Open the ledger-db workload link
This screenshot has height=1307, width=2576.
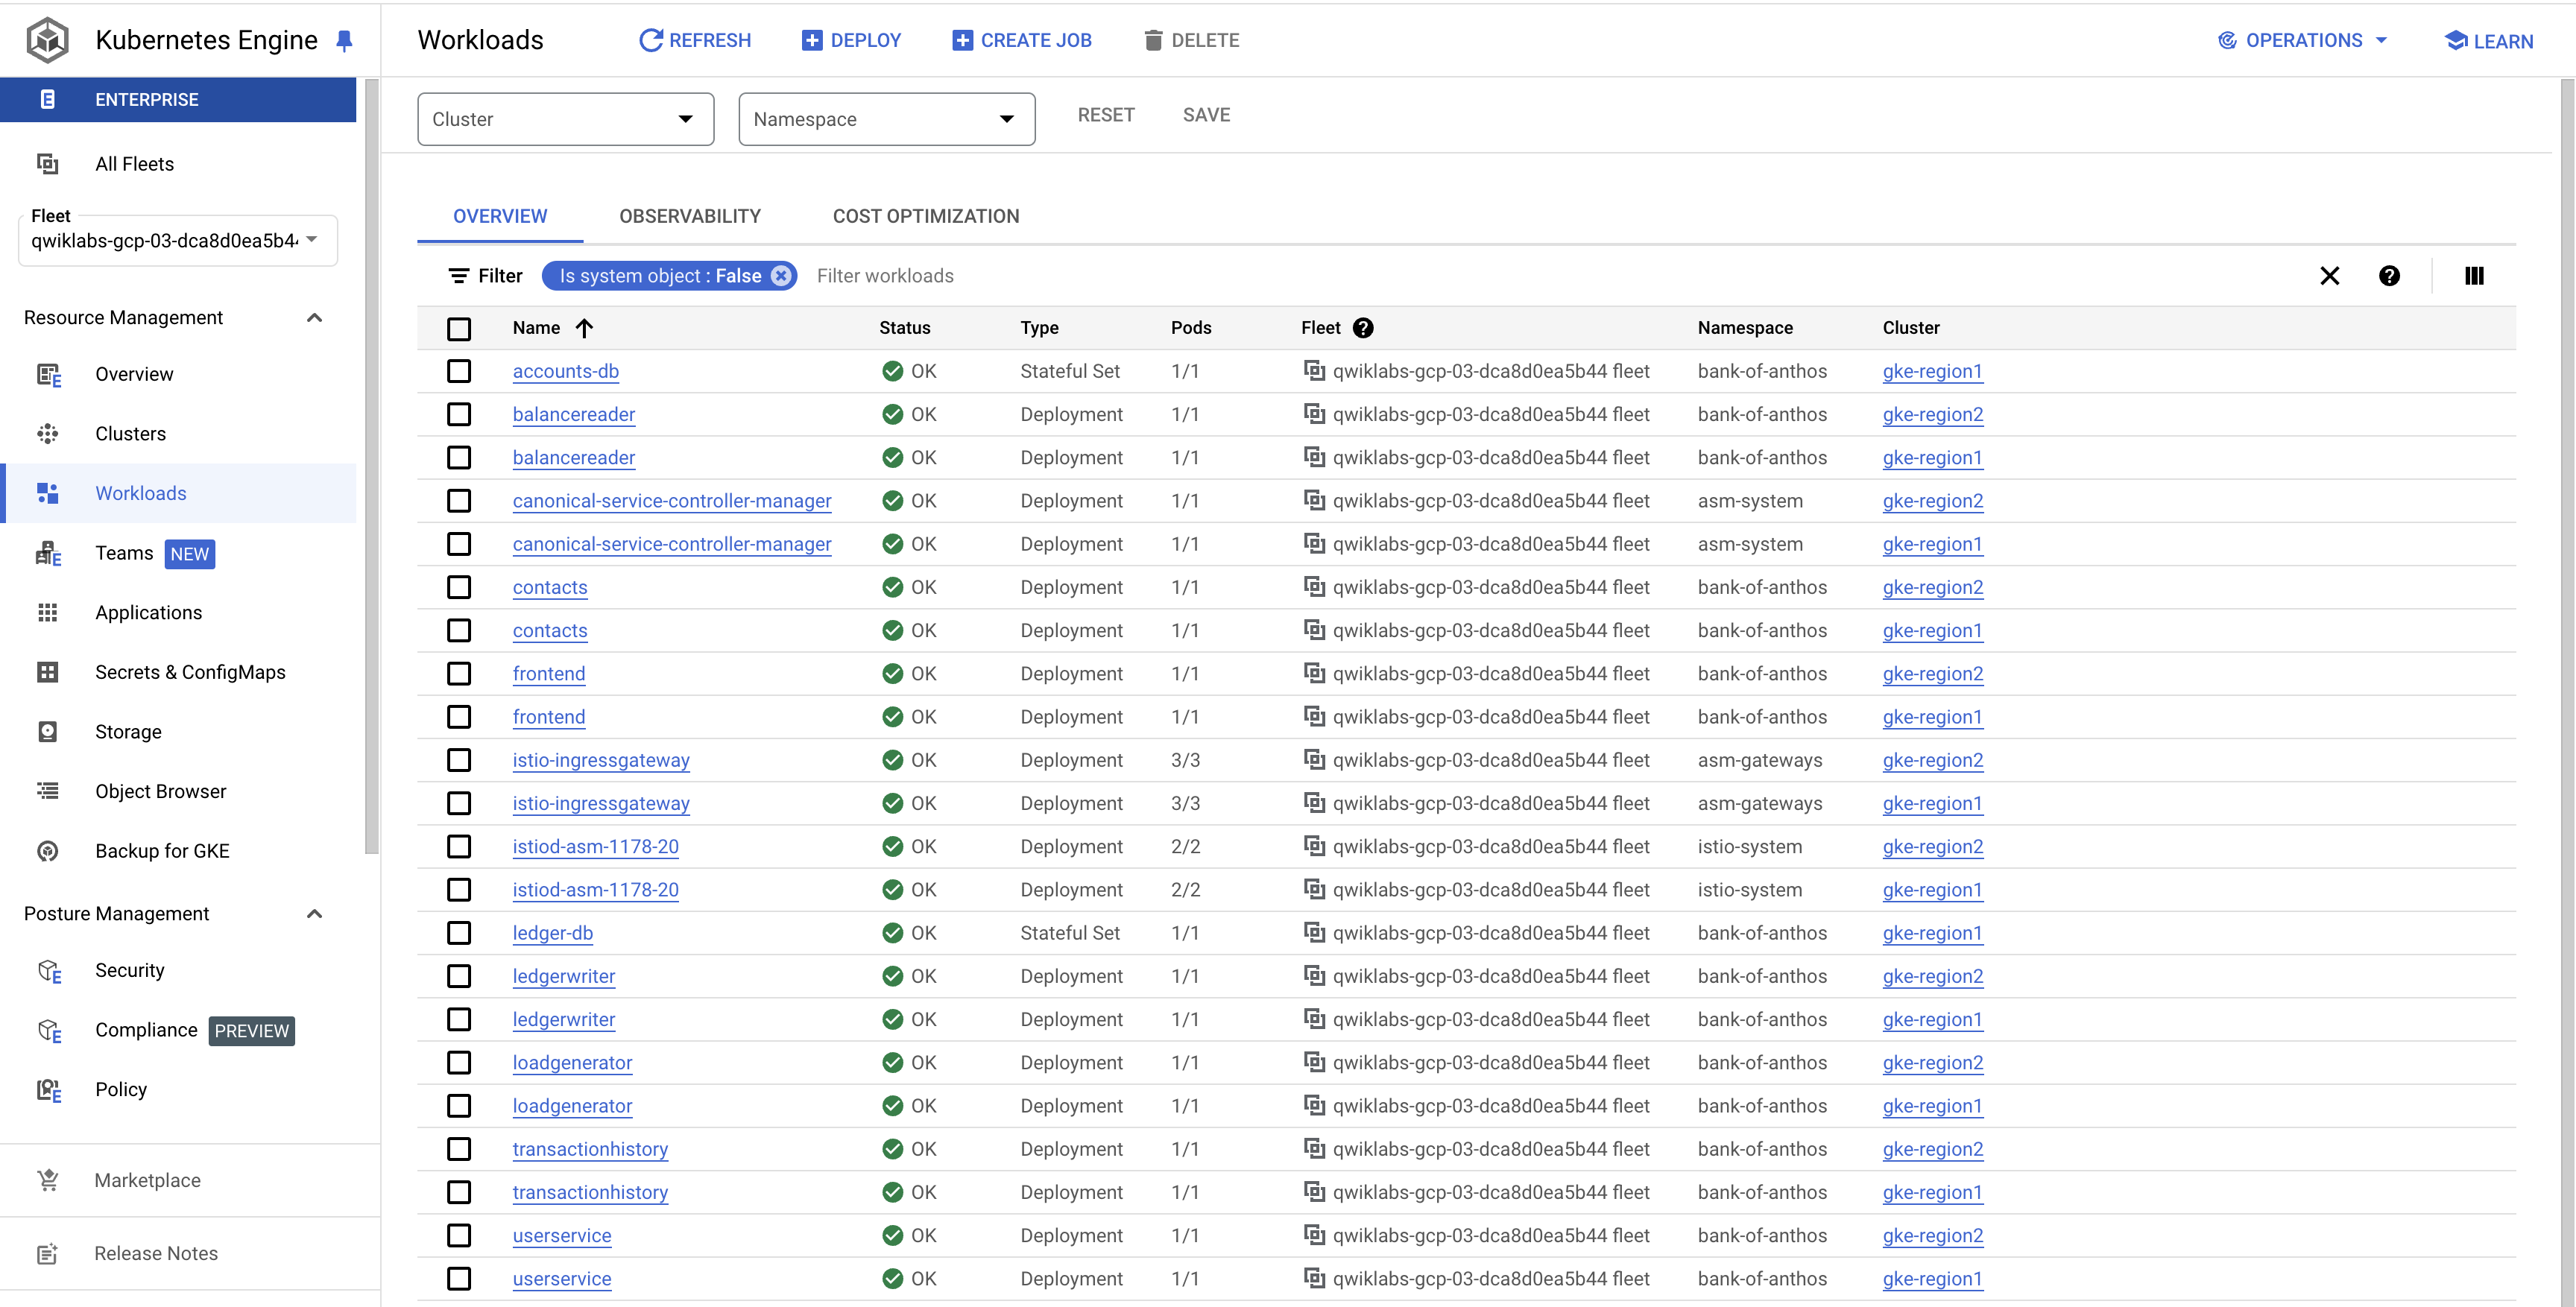(553, 933)
